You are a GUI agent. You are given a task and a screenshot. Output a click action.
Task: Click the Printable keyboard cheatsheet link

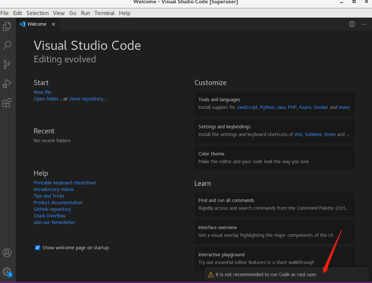tap(65, 183)
